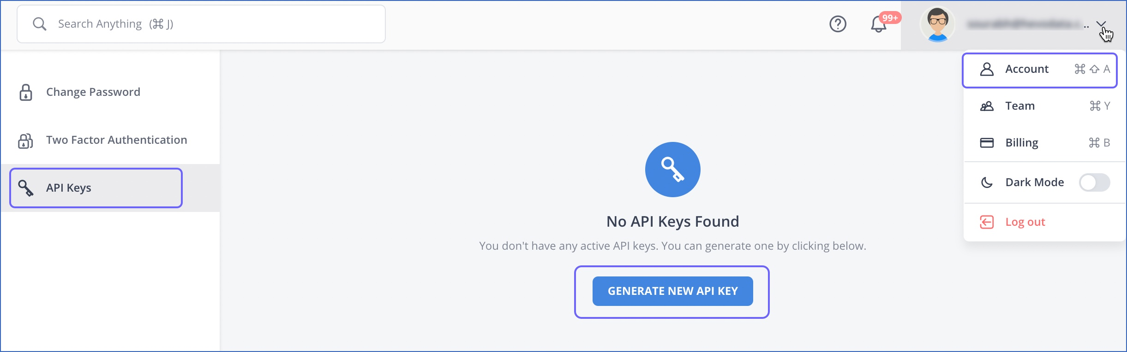This screenshot has width=1127, height=352.
Task: Click the user avatar picture
Action: (937, 24)
